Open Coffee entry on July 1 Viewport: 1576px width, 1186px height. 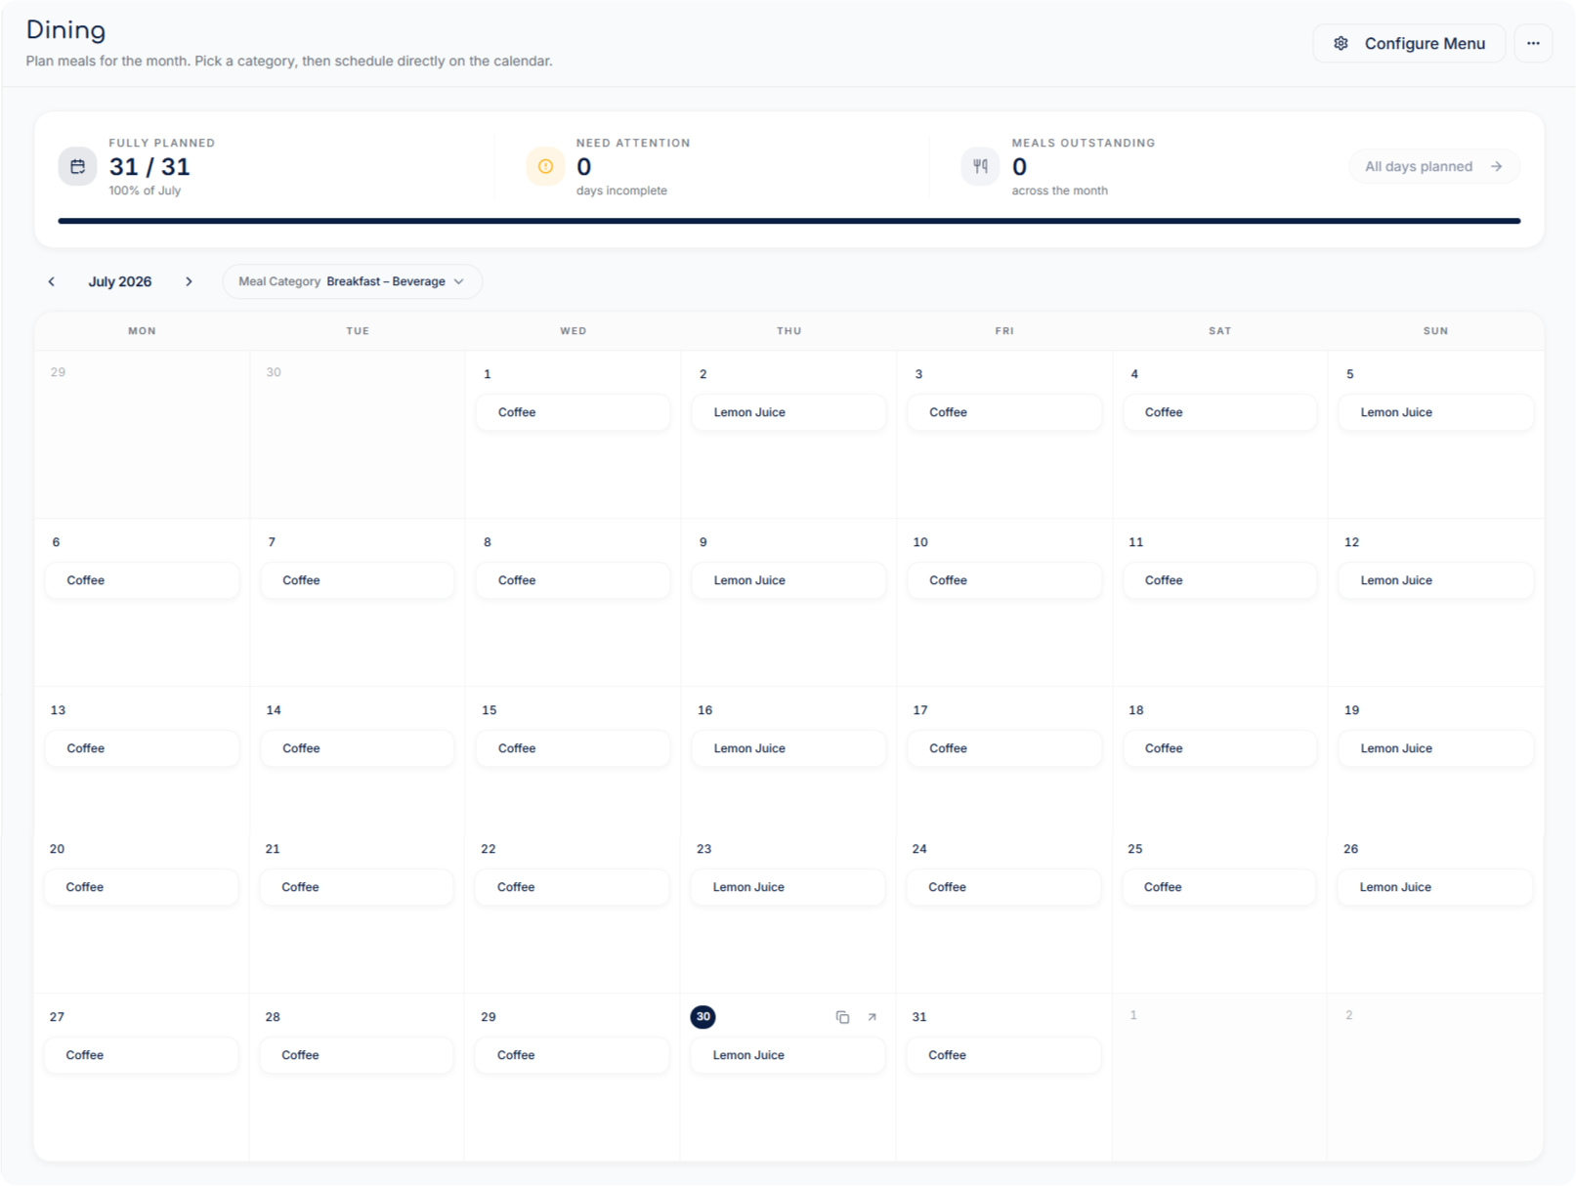(573, 412)
